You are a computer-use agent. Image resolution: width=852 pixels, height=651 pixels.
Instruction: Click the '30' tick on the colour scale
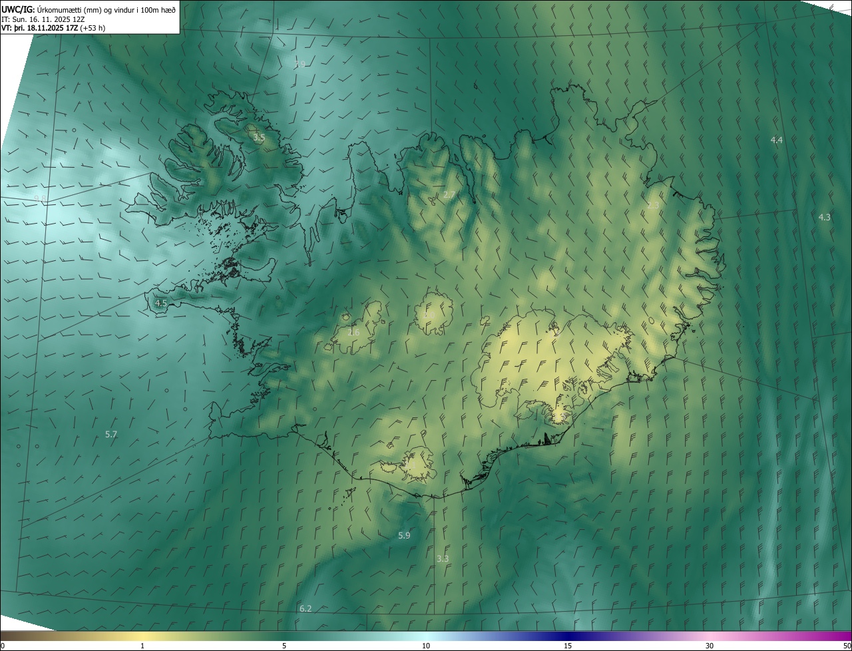coord(710,646)
